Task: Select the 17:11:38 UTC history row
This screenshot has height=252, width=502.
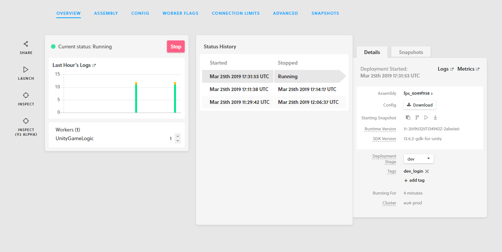Action: [274, 90]
